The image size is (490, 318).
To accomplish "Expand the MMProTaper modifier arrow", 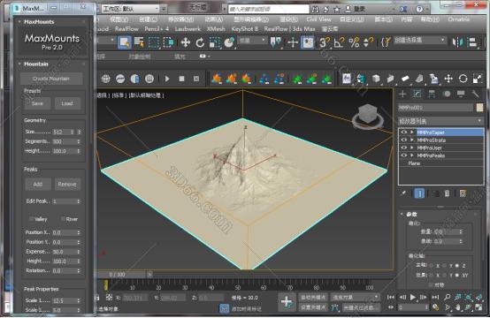I will coord(412,132).
